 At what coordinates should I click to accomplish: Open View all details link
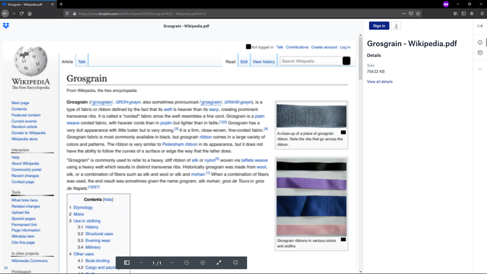click(380, 82)
